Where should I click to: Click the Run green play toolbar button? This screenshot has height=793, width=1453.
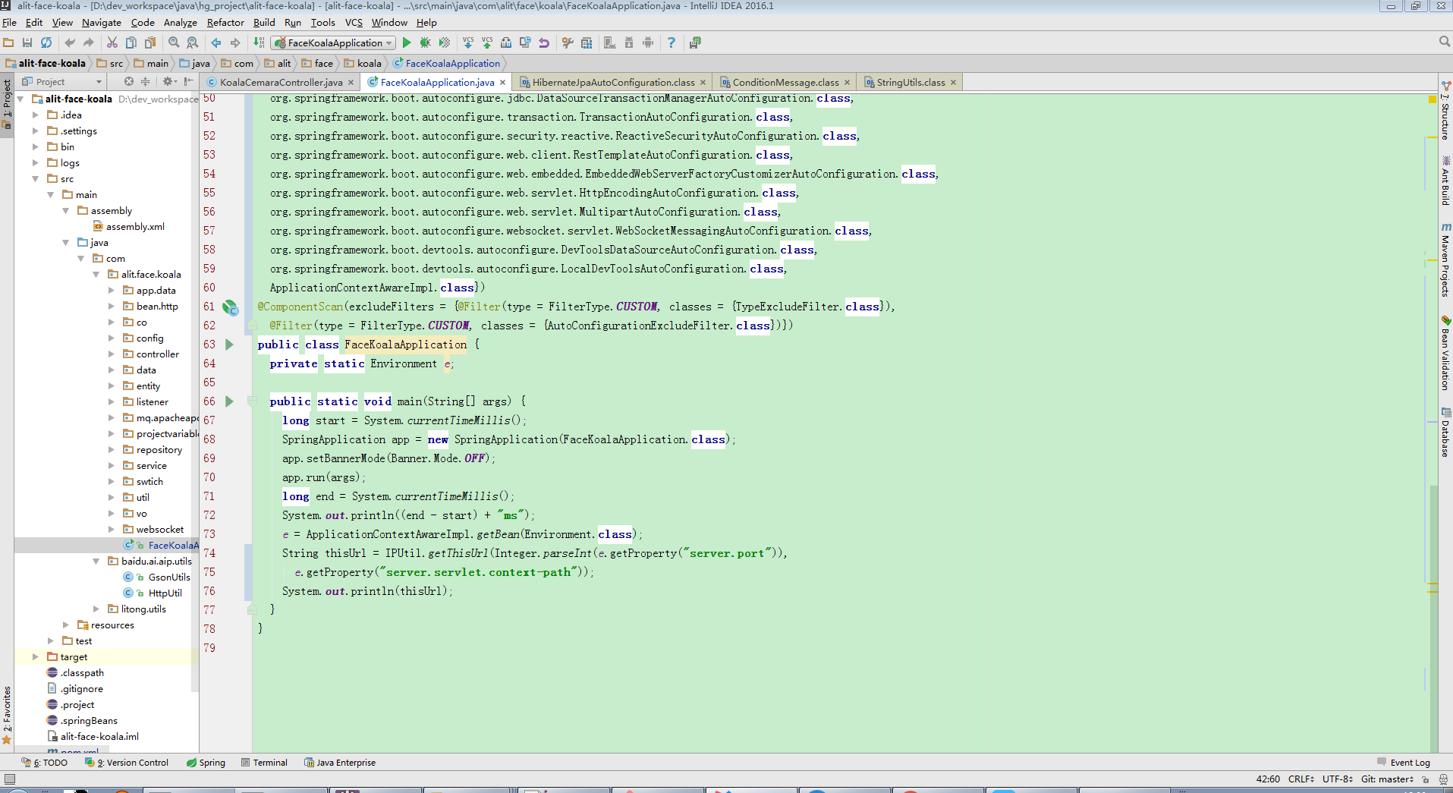pyautogui.click(x=407, y=42)
